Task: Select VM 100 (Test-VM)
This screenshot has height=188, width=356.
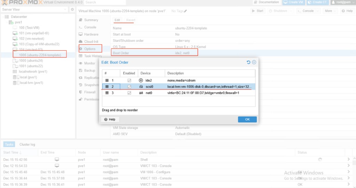Action: [x=29, y=28]
